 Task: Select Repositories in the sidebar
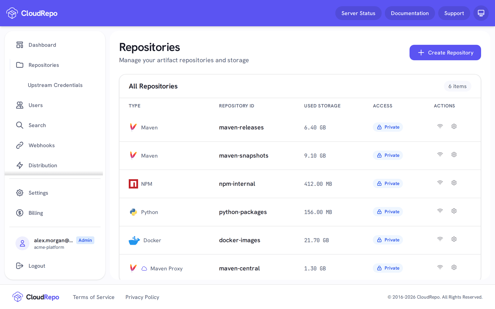click(x=55, y=65)
